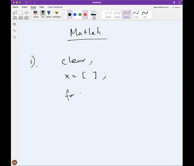Viewport: 194px width, 166px height.
Task: Click the Share button
Action: pos(176,7)
